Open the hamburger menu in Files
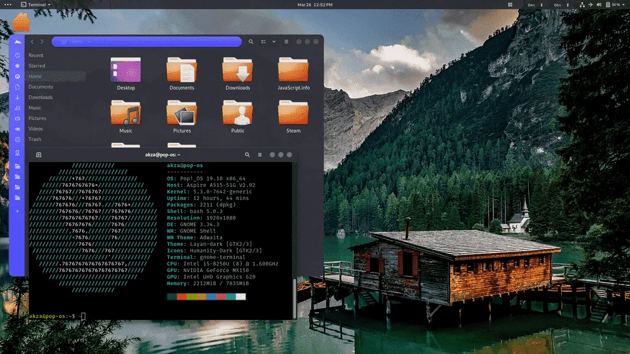This screenshot has width=630, height=354. point(287,41)
